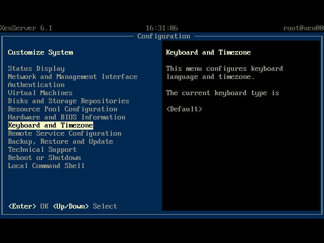324x243 pixels.
Task: Select the Status Display menu entry
Action: (36, 69)
